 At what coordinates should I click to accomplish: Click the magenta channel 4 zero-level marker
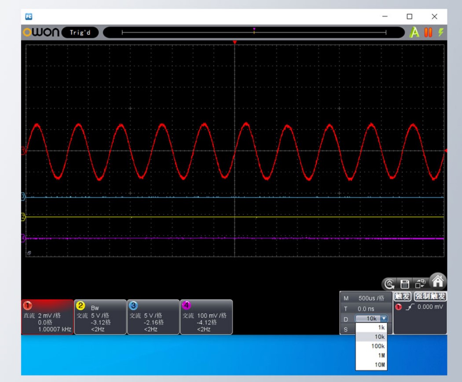(x=24, y=238)
